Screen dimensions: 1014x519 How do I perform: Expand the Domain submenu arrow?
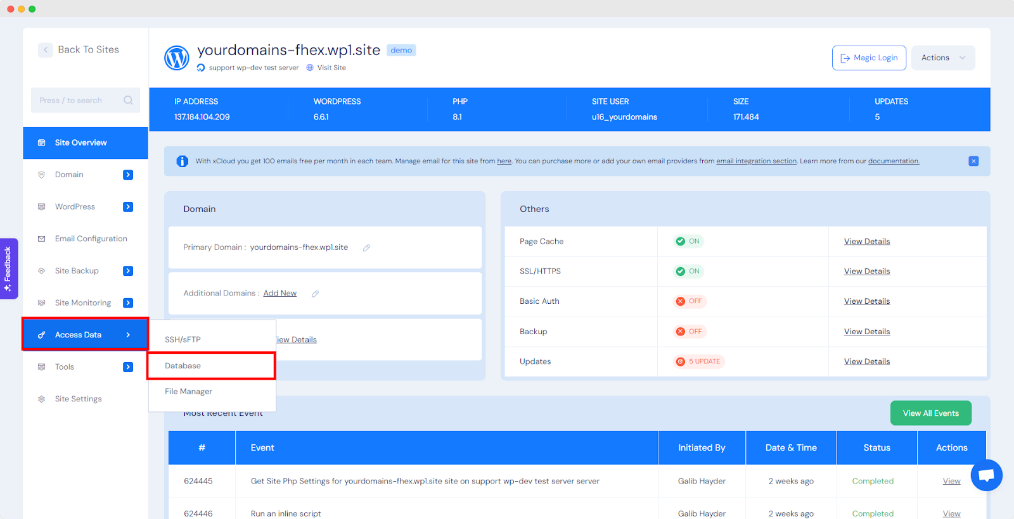click(128, 175)
